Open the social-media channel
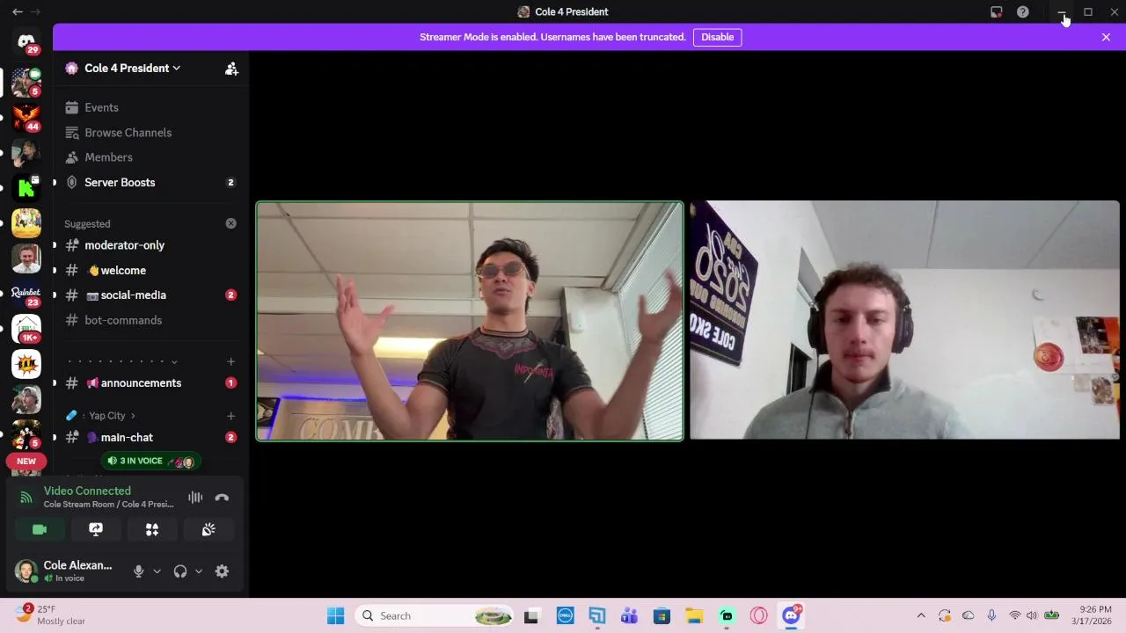Screen dimensions: 1126x633 click(150, 295)
